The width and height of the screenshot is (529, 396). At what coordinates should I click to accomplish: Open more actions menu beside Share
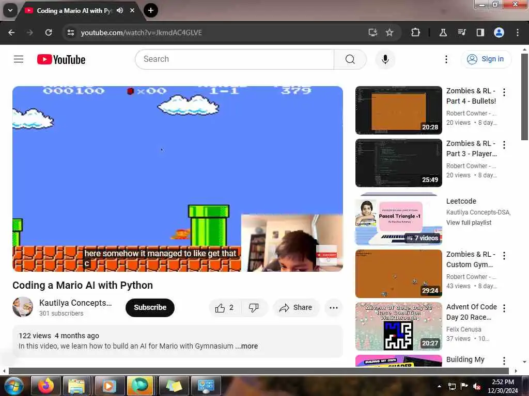pos(333,307)
